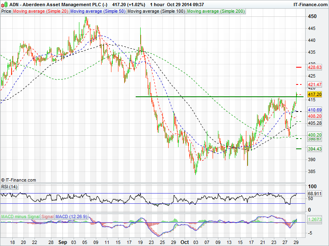The width and height of the screenshot is (329, 246).
Task: Select Moving average (Simple 20) legend label
Action: (x=40, y=11)
